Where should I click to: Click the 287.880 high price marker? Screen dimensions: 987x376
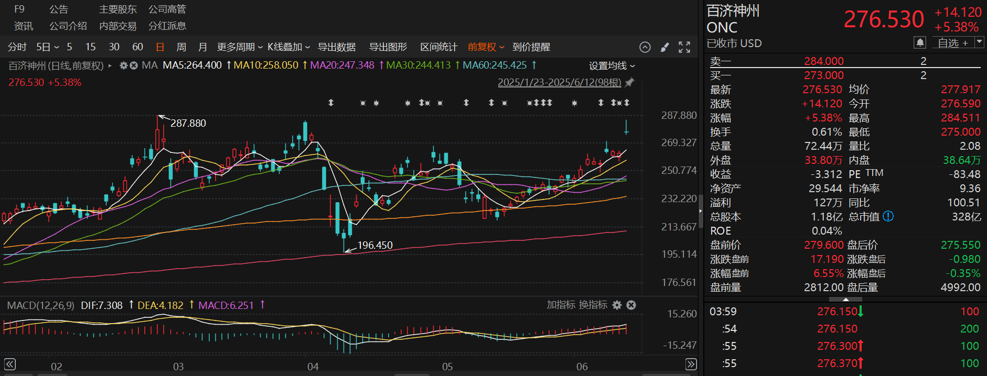188,123
